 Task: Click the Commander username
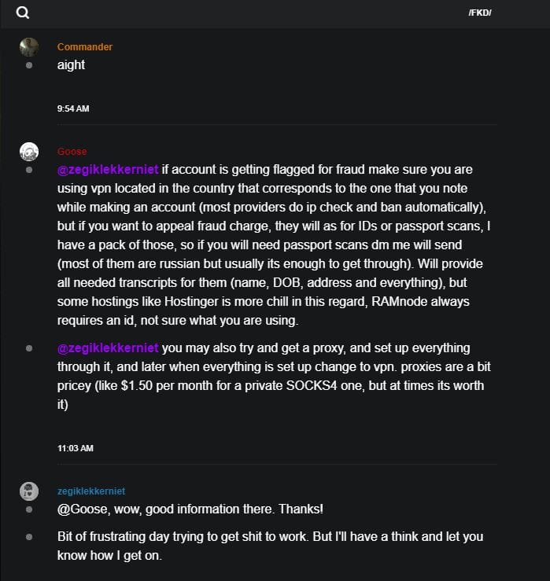[85, 47]
